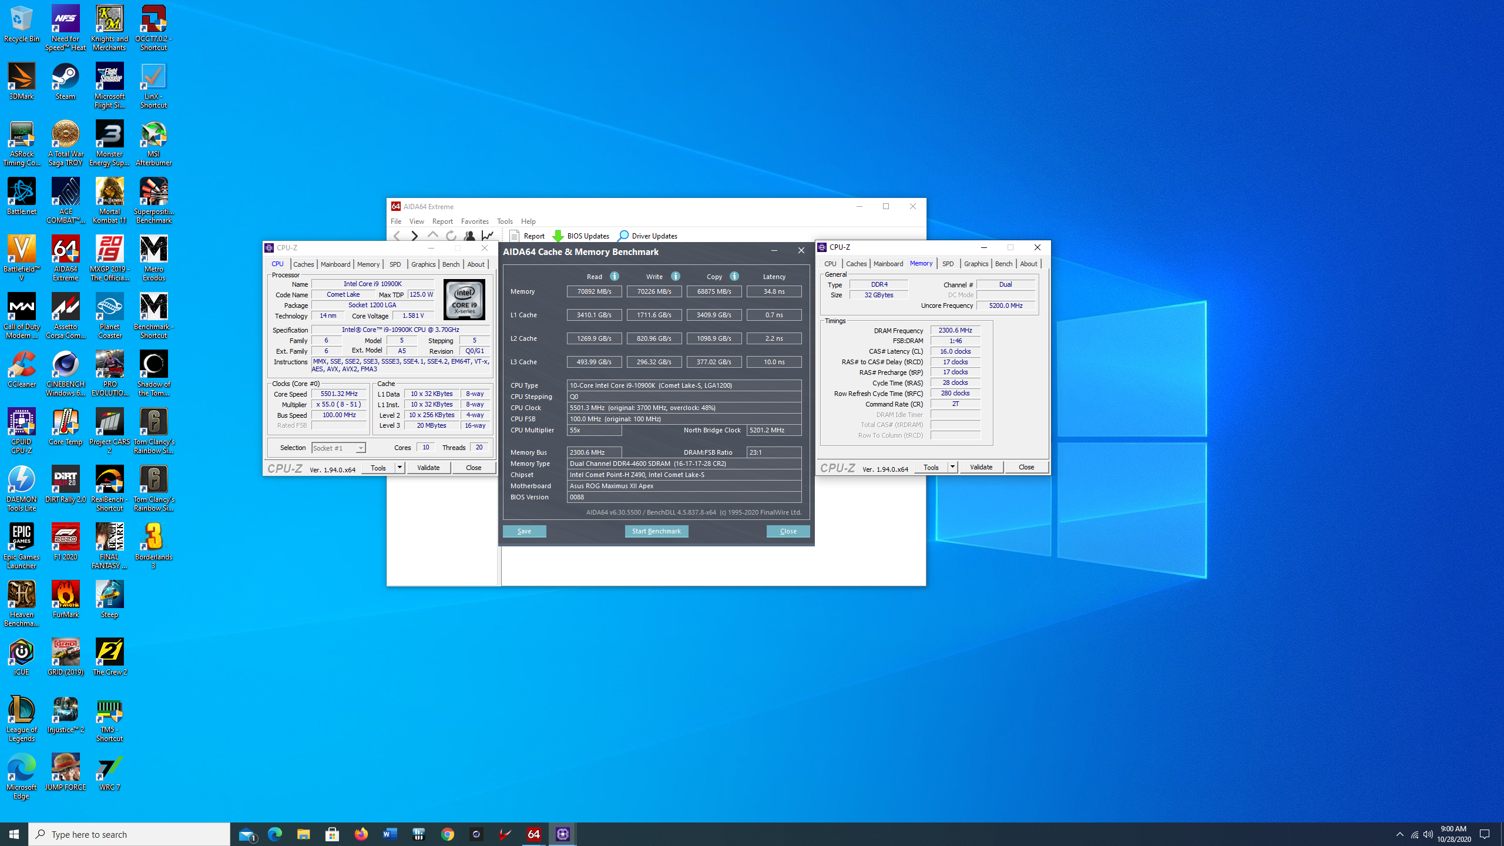Click Validate in the left CPU-Z window
1504x846 pixels.
(428, 468)
